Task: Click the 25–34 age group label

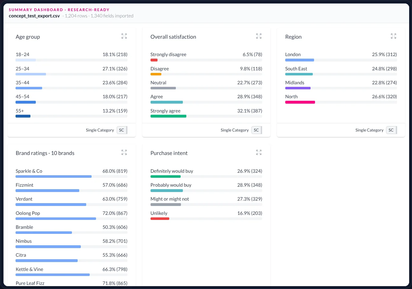Action: tap(23, 69)
